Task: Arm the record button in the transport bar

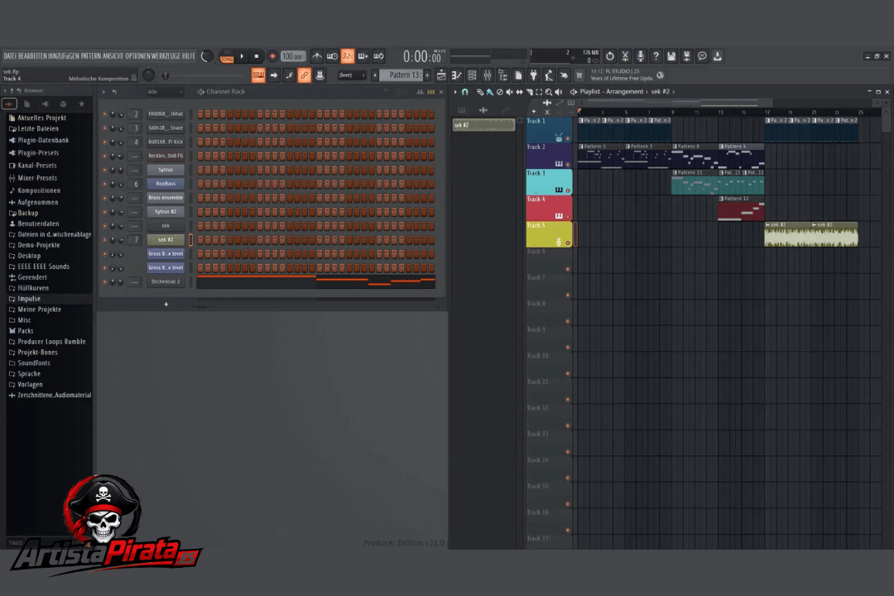Action: click(272, 56)
